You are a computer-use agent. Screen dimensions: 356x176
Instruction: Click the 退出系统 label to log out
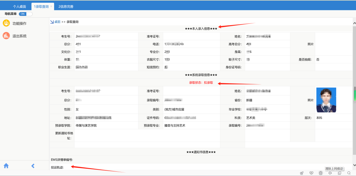tap(19, 36)
